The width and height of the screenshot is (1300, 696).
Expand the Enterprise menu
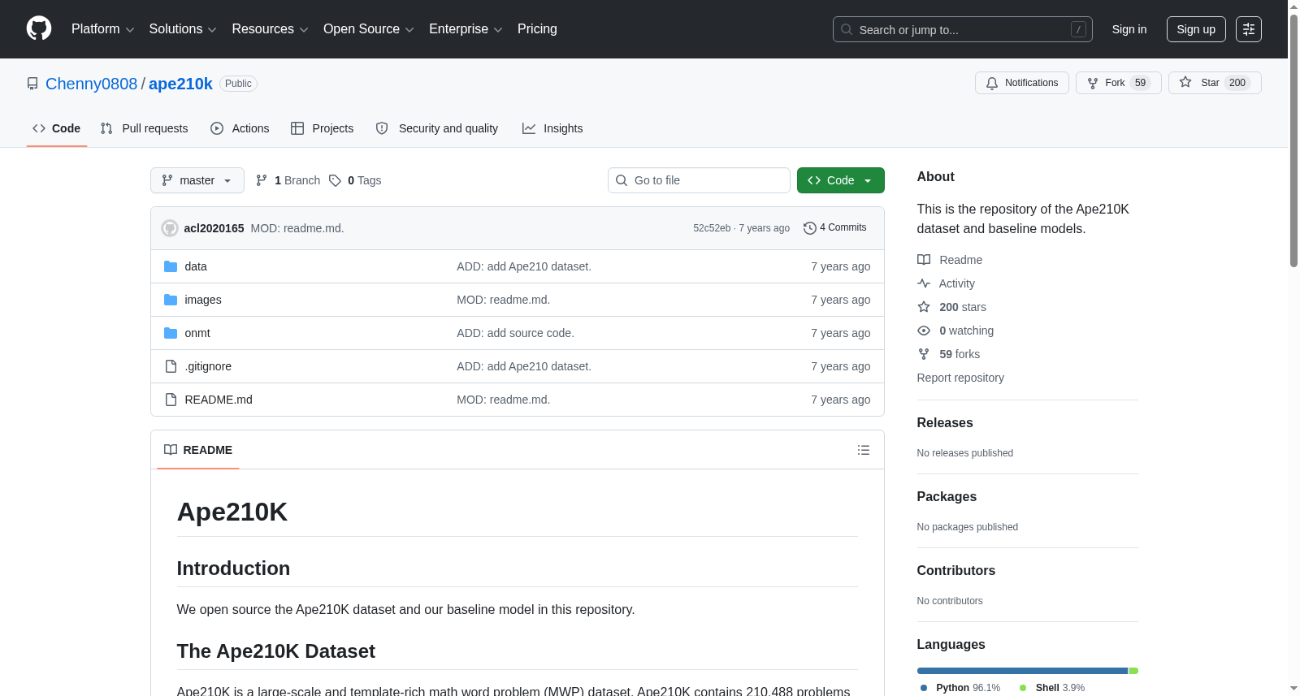click(466, 29)
